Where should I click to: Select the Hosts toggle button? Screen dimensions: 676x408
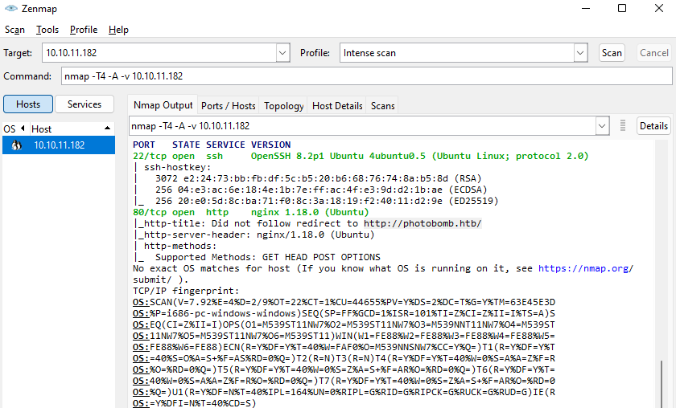[28, 104]
